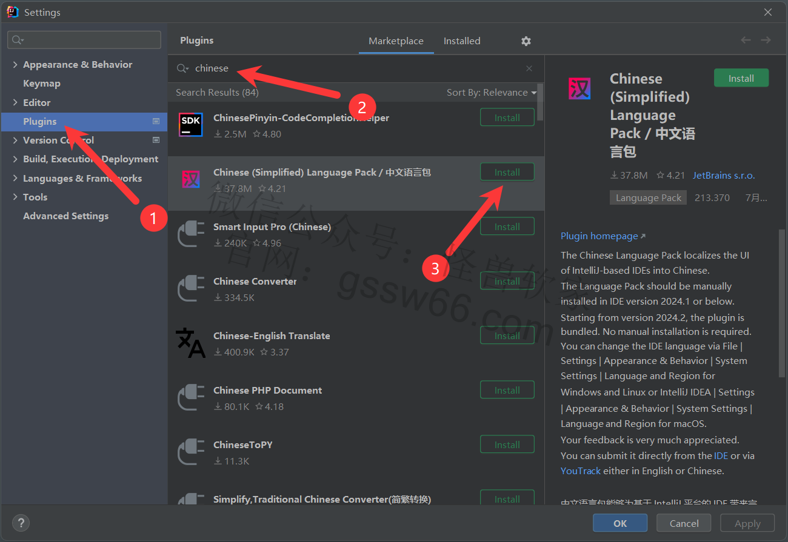Click the search options magnifier icon
The image size is (788, 542).
tap(182, 68)
